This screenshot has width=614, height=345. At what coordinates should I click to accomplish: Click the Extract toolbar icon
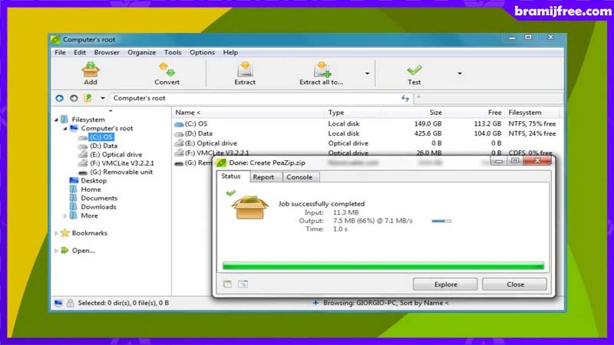click(x=245, y=70)
